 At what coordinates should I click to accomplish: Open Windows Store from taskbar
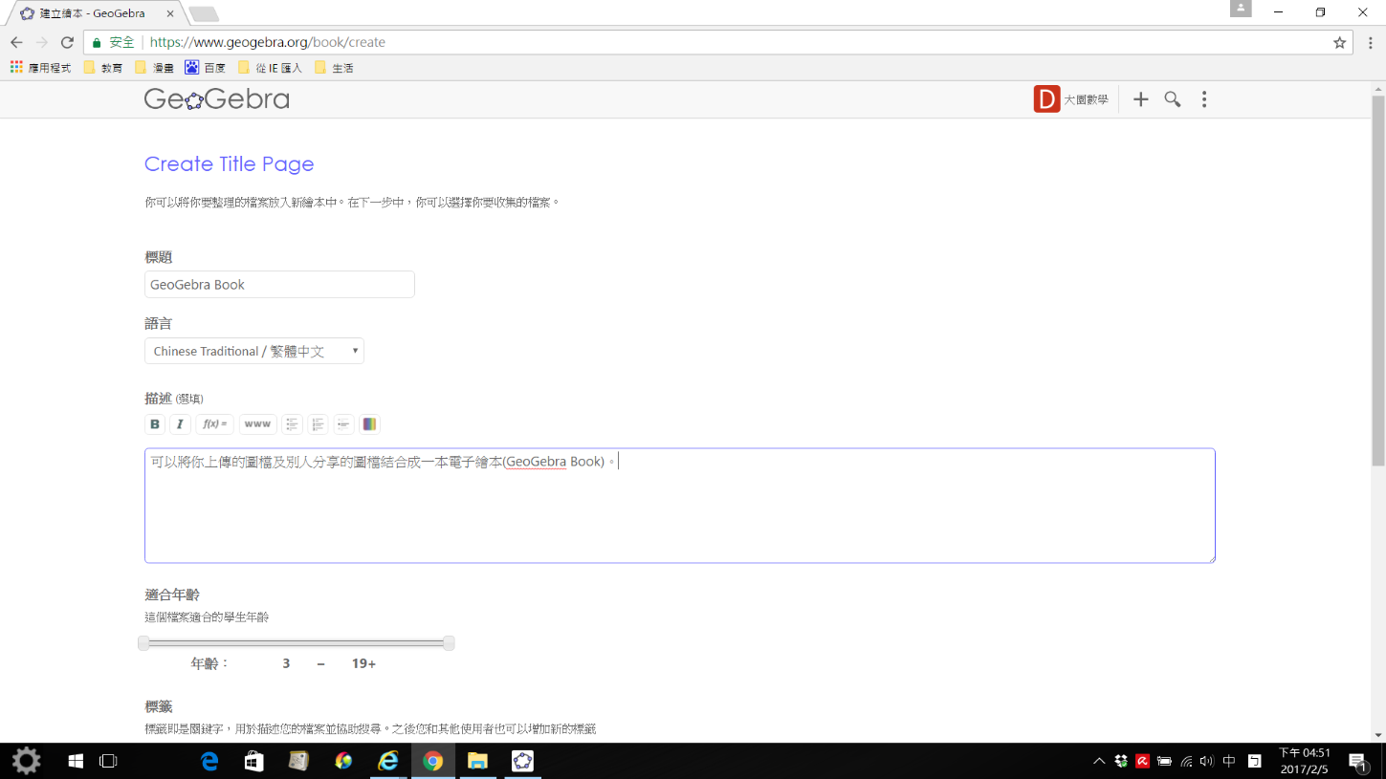point(253,761)
